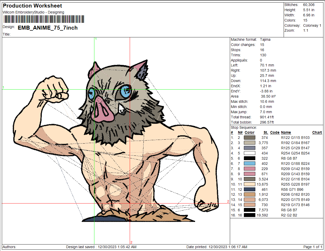Viewport: 325px width, 251px height.
Task: Click the multicolored barcode strip
Action: [x=44, y=19]
